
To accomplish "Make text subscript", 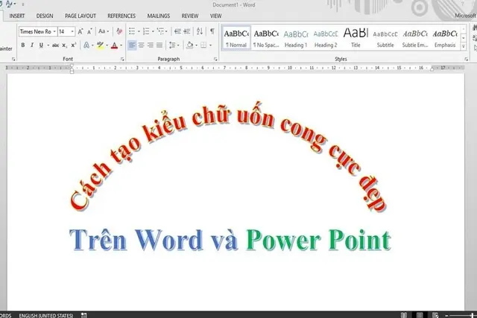I will [x=64, y=45].
